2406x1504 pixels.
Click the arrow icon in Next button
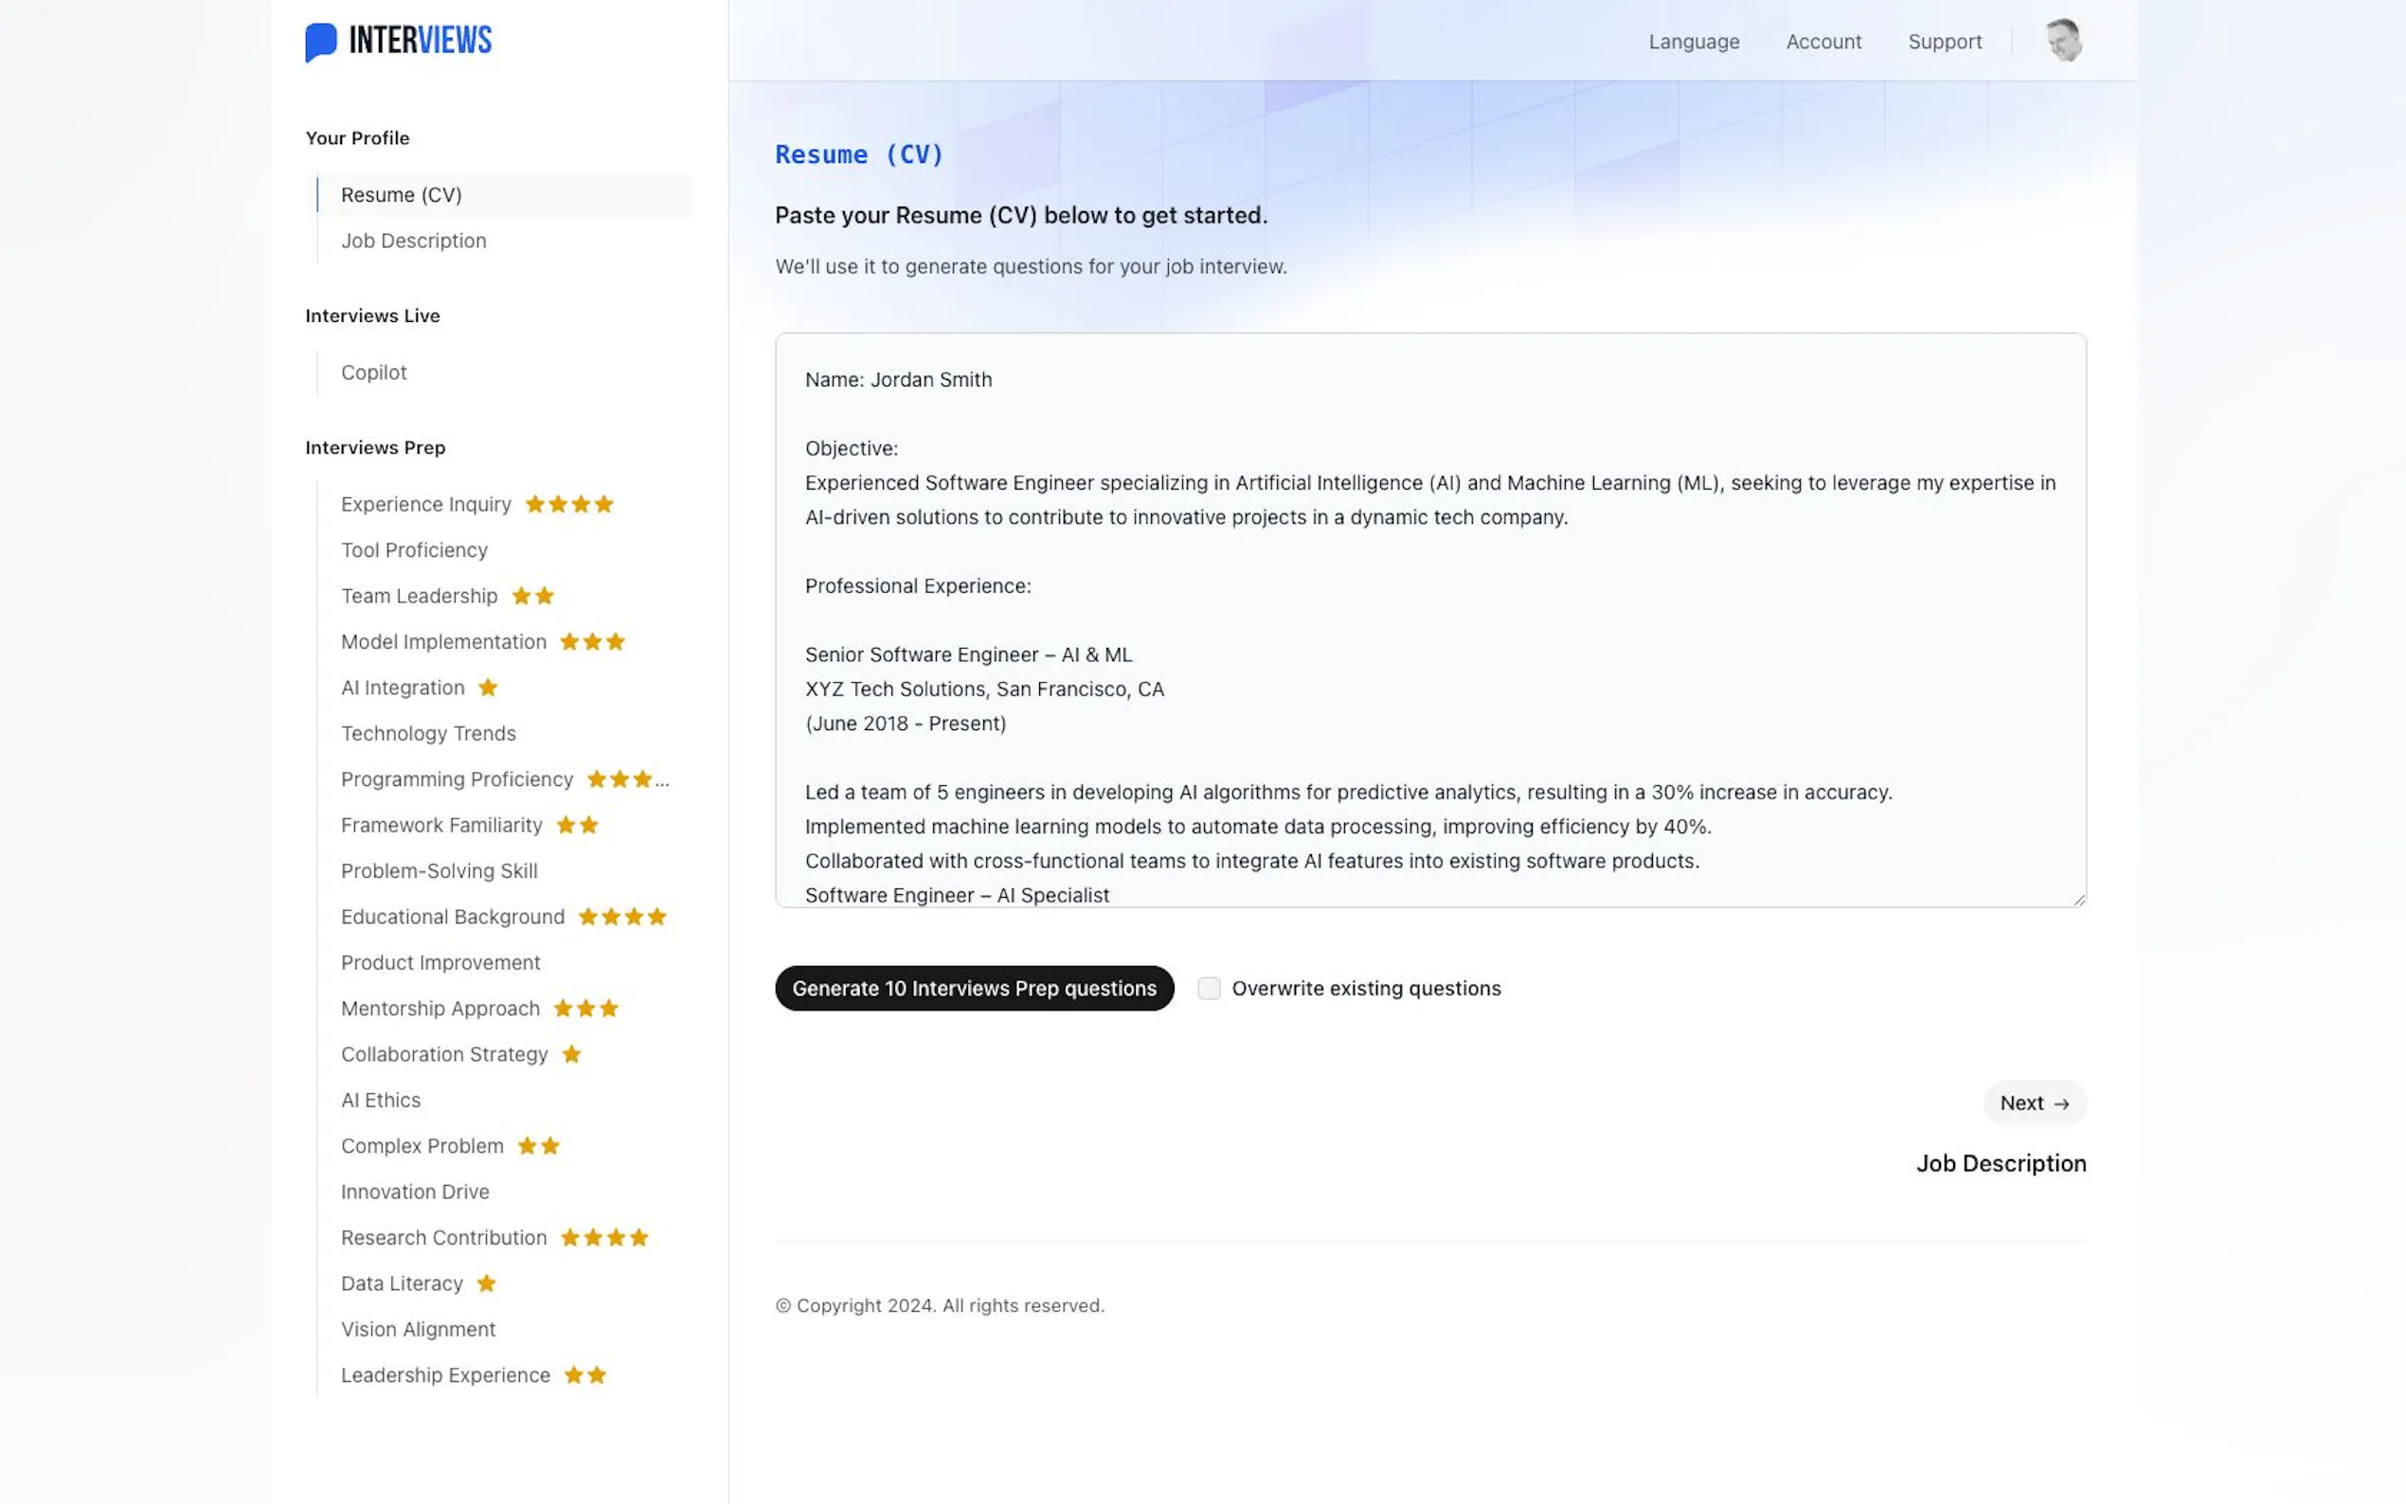[2061, 1104]
